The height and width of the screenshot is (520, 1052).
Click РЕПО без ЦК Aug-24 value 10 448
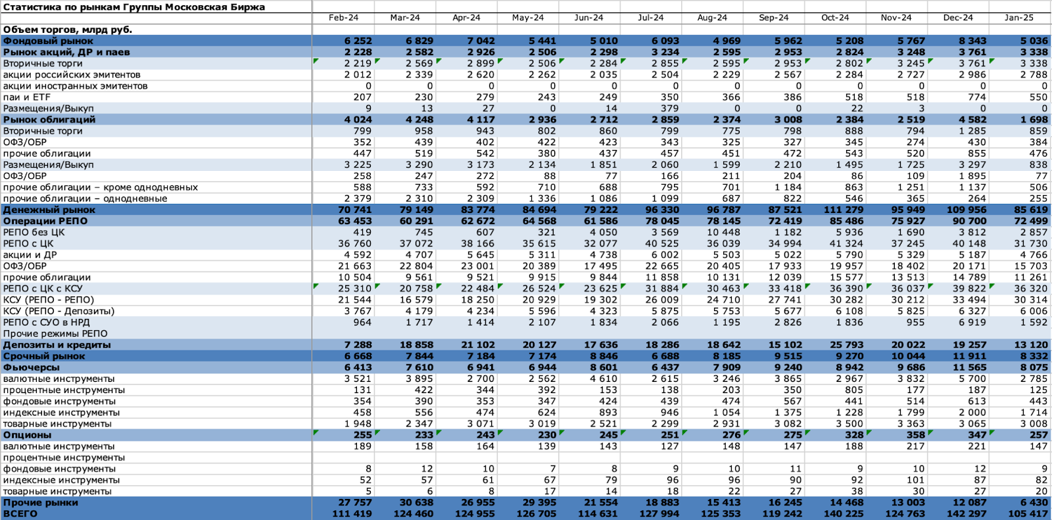click(724, 232)
